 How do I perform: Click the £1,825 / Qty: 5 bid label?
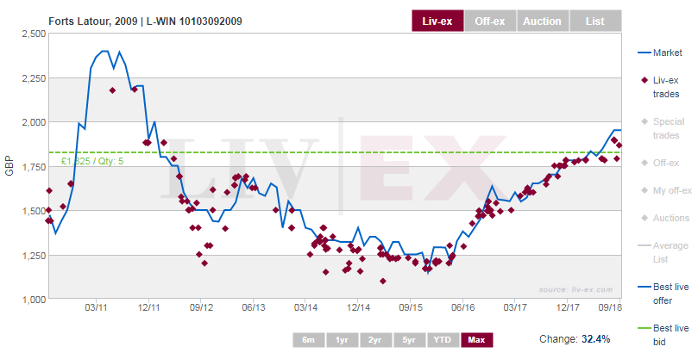coord(92,161)
